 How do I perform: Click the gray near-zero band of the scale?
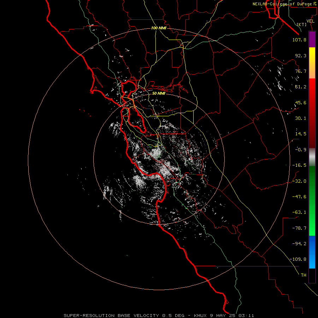point(312,157)
